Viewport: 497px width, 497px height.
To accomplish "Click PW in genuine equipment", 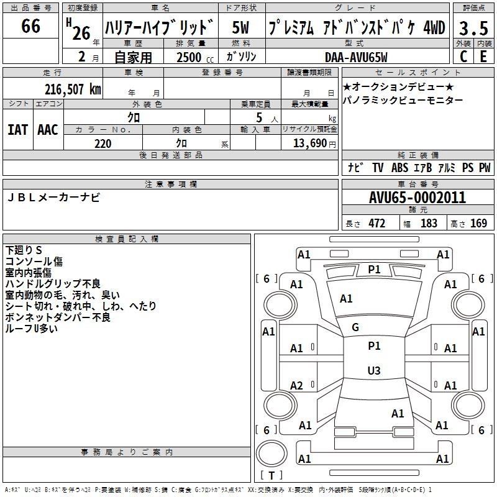I will tap(485, 167).
